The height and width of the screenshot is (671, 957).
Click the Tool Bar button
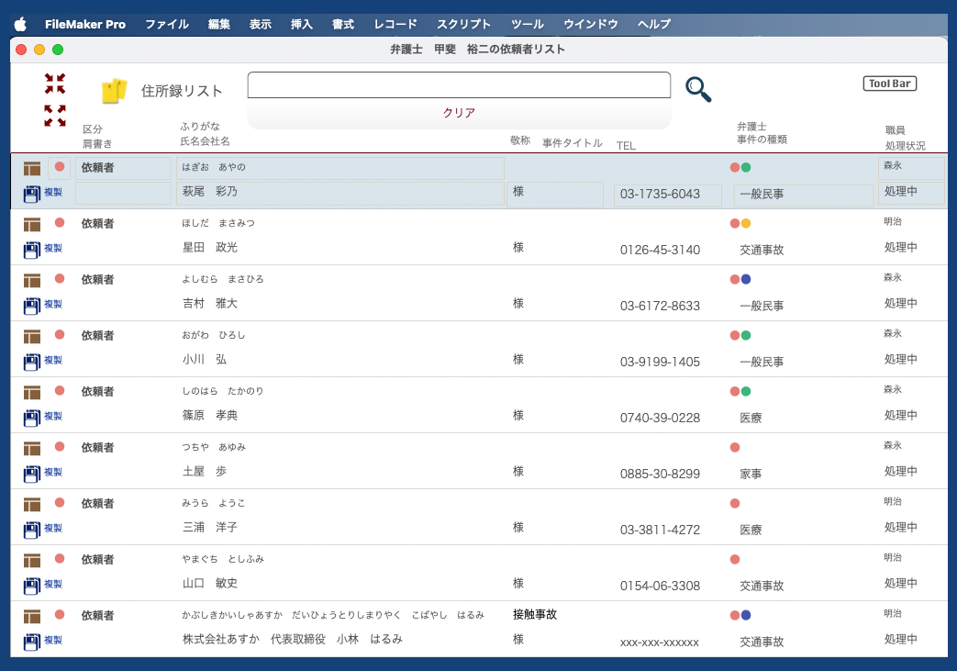[x=889, y=84]
